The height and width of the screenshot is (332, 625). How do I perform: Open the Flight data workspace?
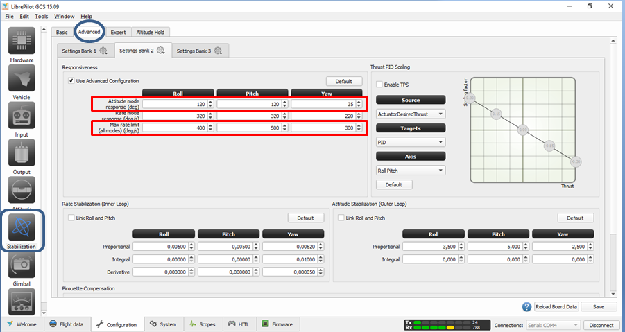(67, 324)
